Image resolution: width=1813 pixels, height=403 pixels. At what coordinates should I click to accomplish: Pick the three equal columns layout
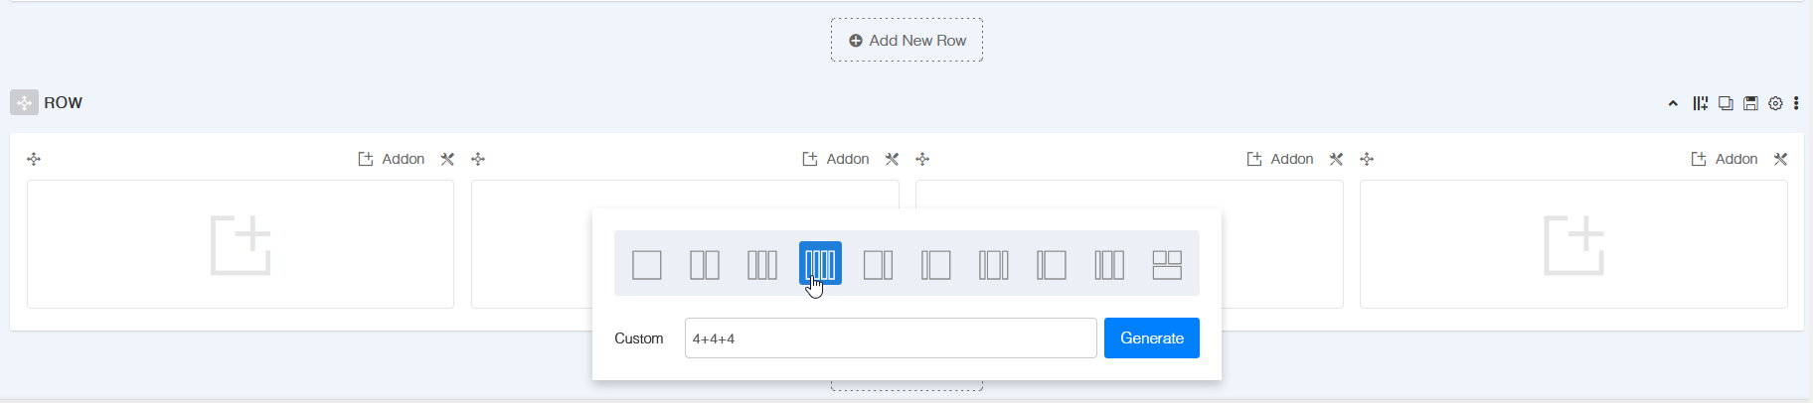coord(762,264)
